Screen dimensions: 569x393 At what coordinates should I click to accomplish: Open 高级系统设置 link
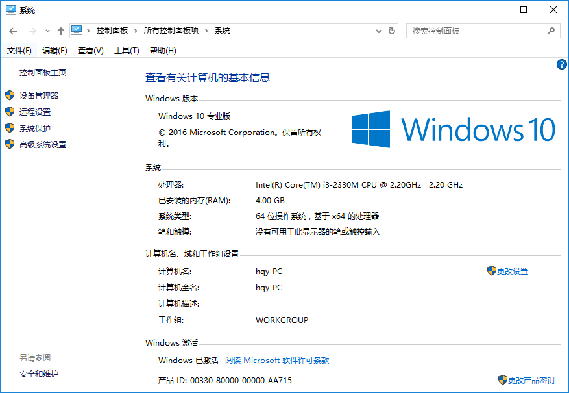(43, 145)
